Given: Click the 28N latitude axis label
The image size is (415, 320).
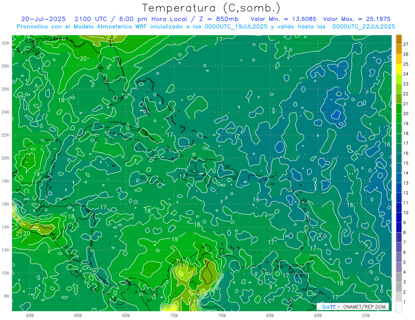Looking at the screenshot, I should point(5,66).
